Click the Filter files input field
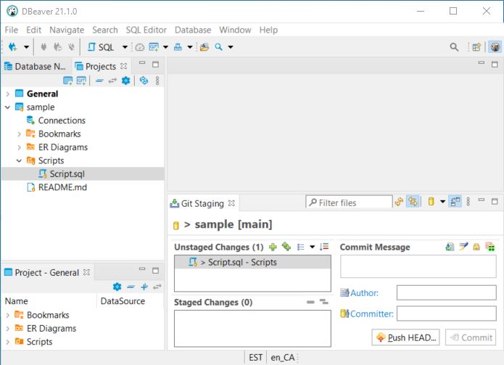This screenshot has width=504, height=365. (x=349, y=202)
